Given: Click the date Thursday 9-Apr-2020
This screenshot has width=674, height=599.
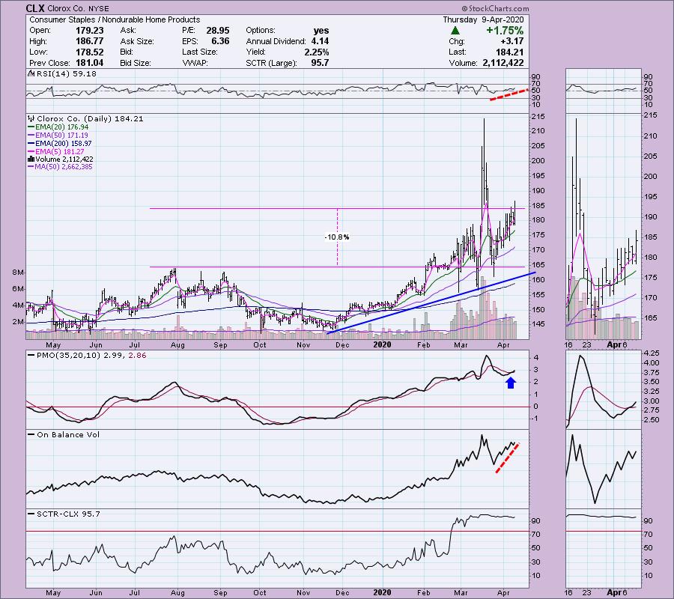Looking at the screenshot, I should 483,19.
